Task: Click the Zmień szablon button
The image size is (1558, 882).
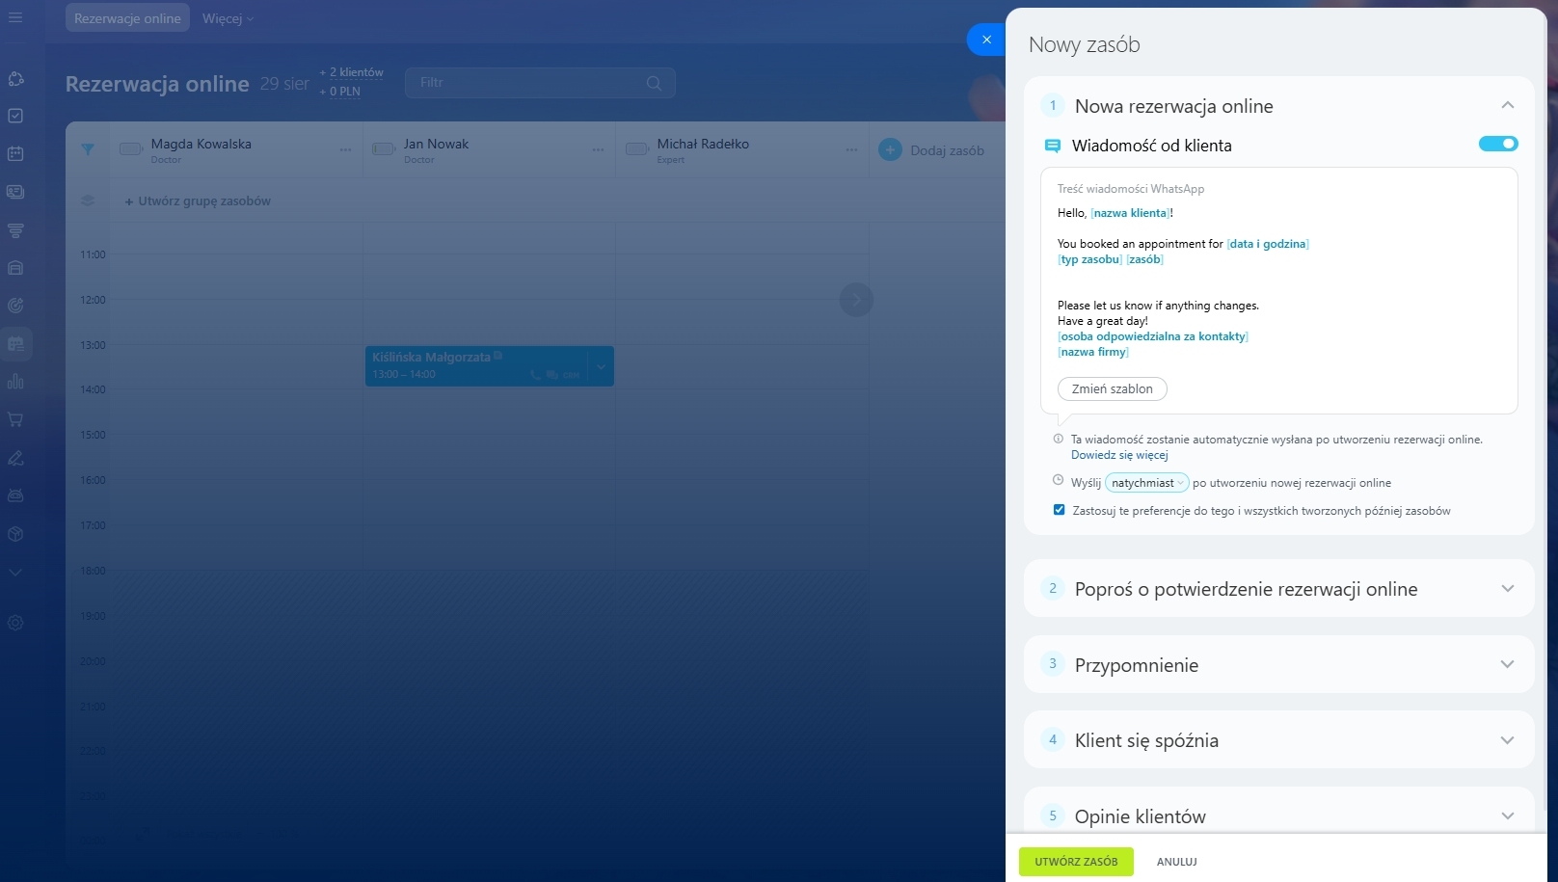Action: 1112,388
